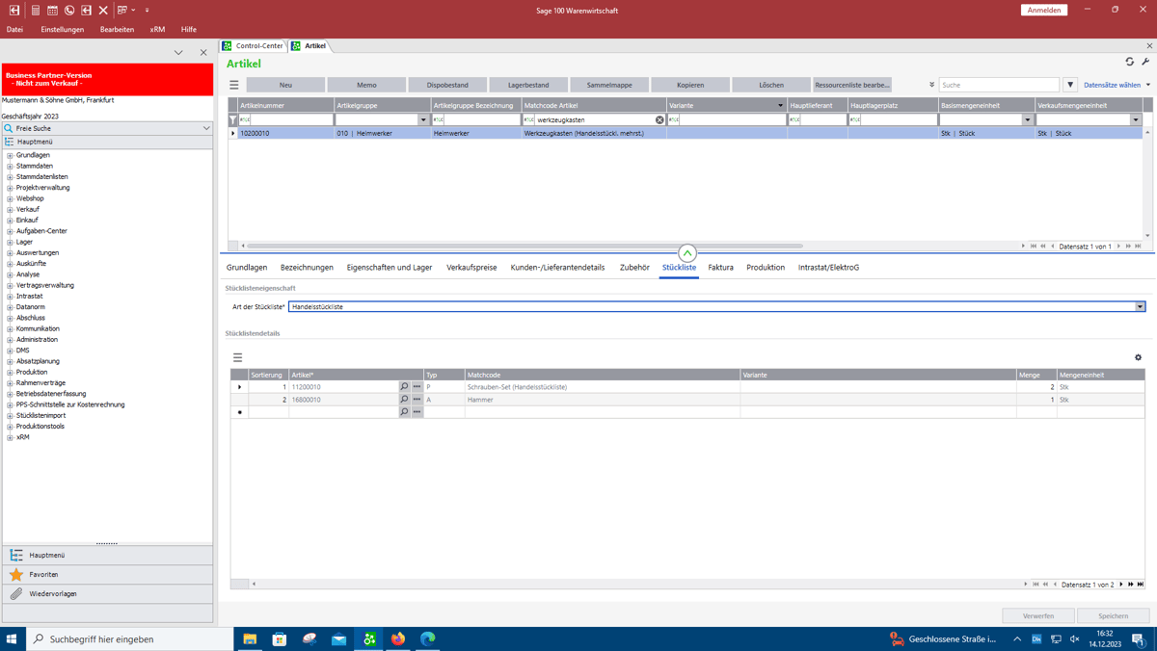Viewport: 1157px width, 651px height.
Task: Expand the Stammdaten tree node
Action: click(x=10, y=166)
